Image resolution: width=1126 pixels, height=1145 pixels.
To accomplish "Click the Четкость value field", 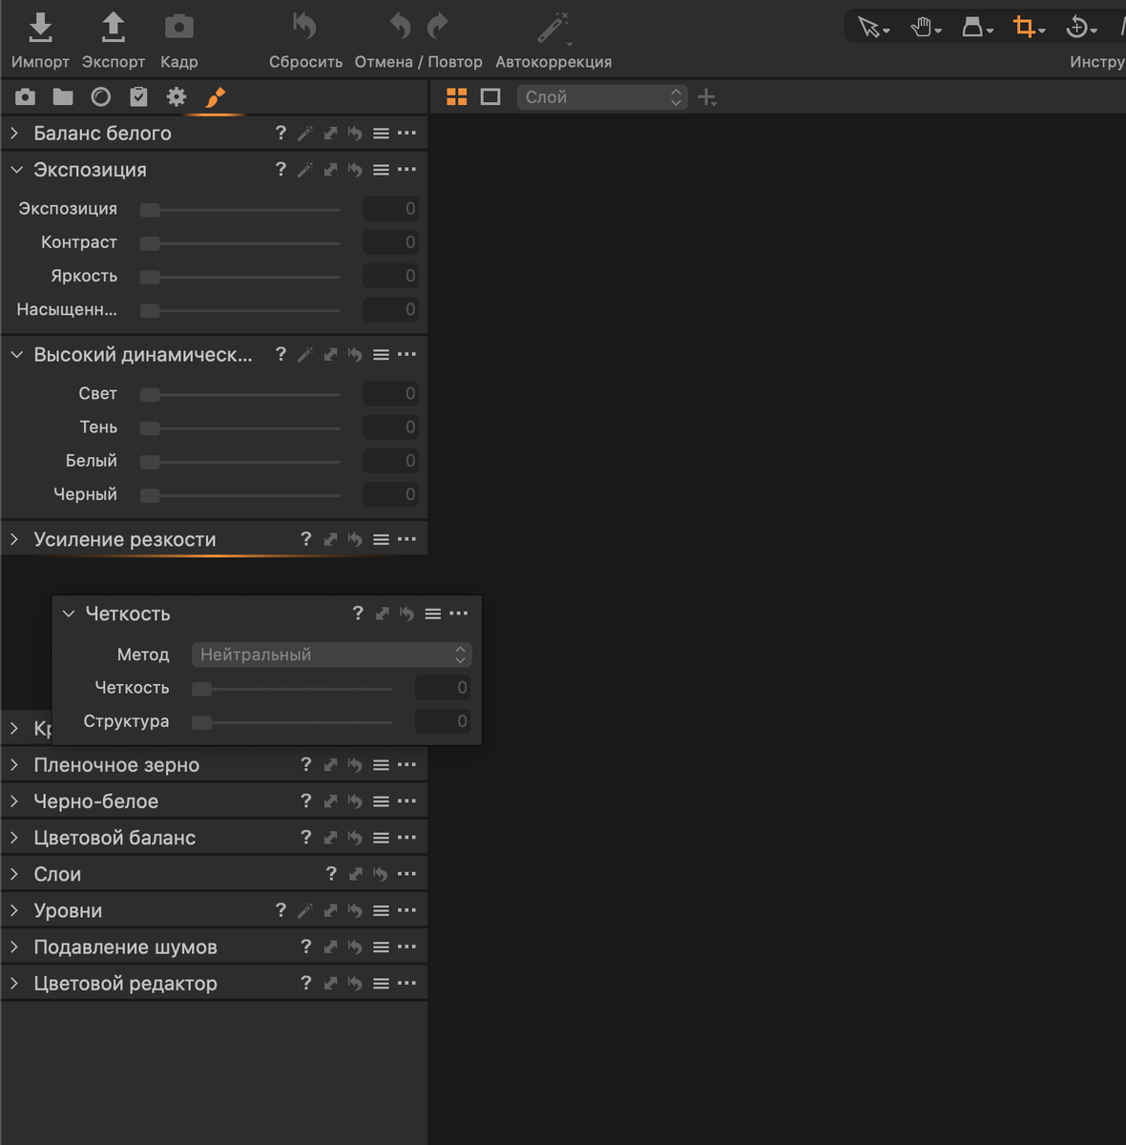I will tap(443, 688).
